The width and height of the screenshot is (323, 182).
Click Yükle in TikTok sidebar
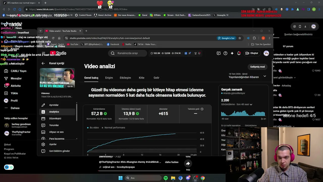[x=11, y=93]
